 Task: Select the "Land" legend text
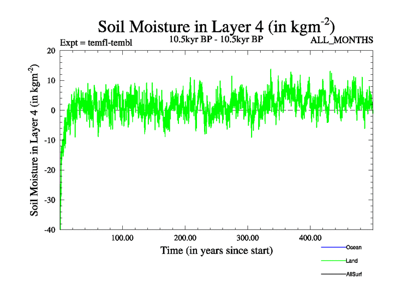tap(351, 261)
